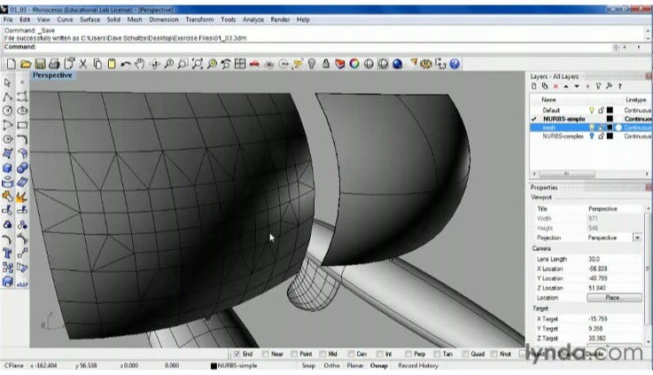
Task: Click the Print icon in toolbar
Action: [55, 64]
